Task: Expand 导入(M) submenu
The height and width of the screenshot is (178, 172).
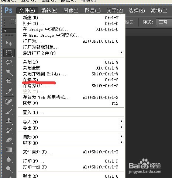Action: click(x=71, y=122)
